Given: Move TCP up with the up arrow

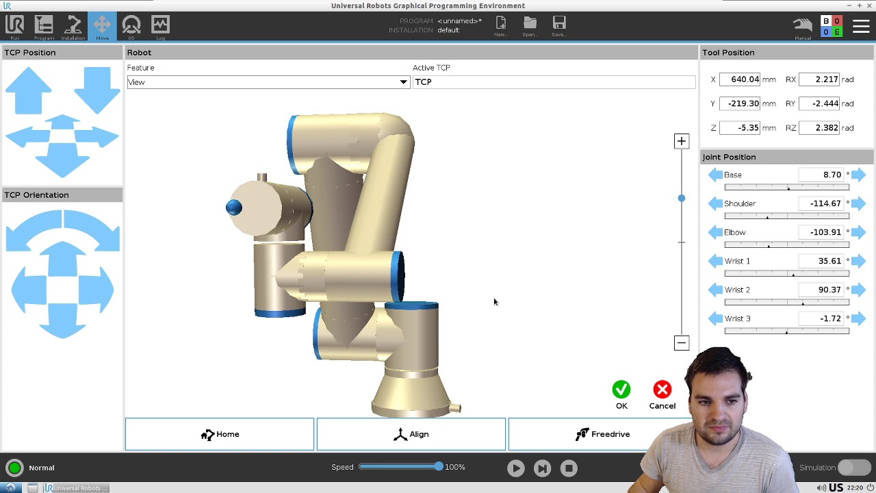Looking at the screenshot, I should pyautogui.click(x=28, y=90).
